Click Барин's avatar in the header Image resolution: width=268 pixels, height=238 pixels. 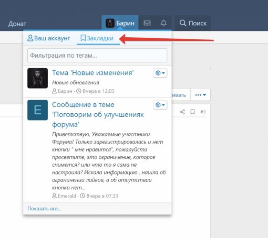(110, 23)
